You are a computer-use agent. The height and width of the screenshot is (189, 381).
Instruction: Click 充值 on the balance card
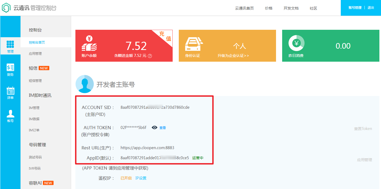click(166, 33)
